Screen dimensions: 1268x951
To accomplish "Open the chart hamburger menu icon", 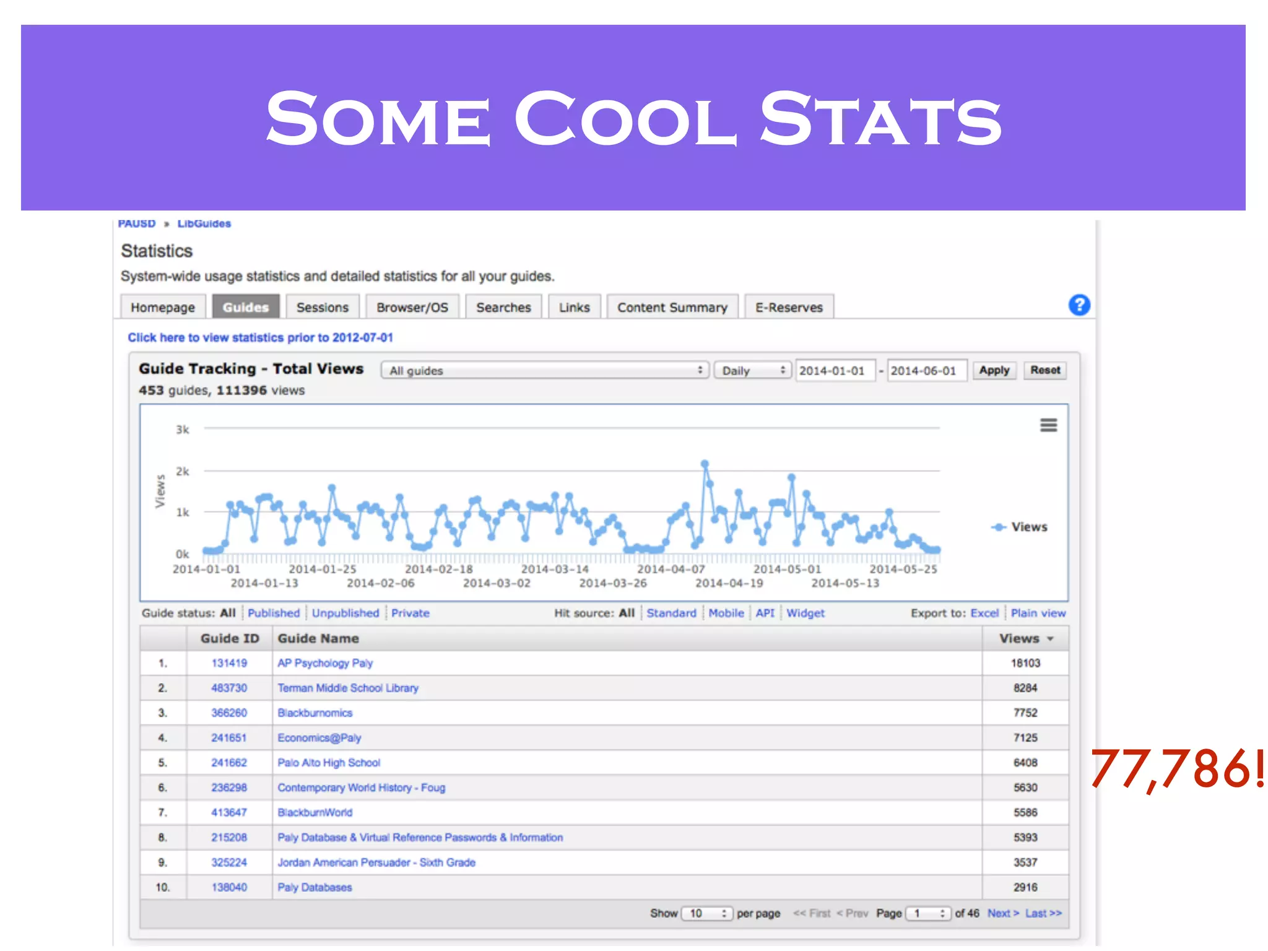I will pos(1048,425).
